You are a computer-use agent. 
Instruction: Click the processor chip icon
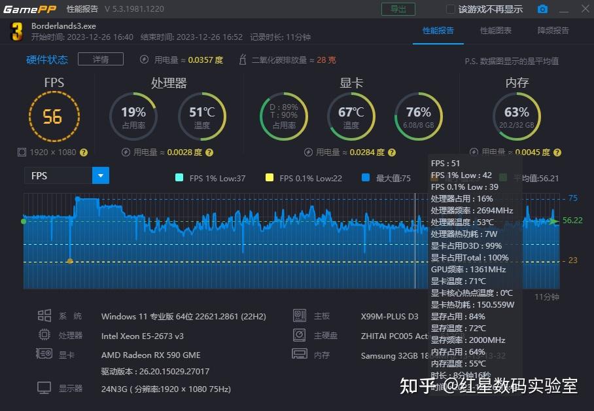point(44,335)
